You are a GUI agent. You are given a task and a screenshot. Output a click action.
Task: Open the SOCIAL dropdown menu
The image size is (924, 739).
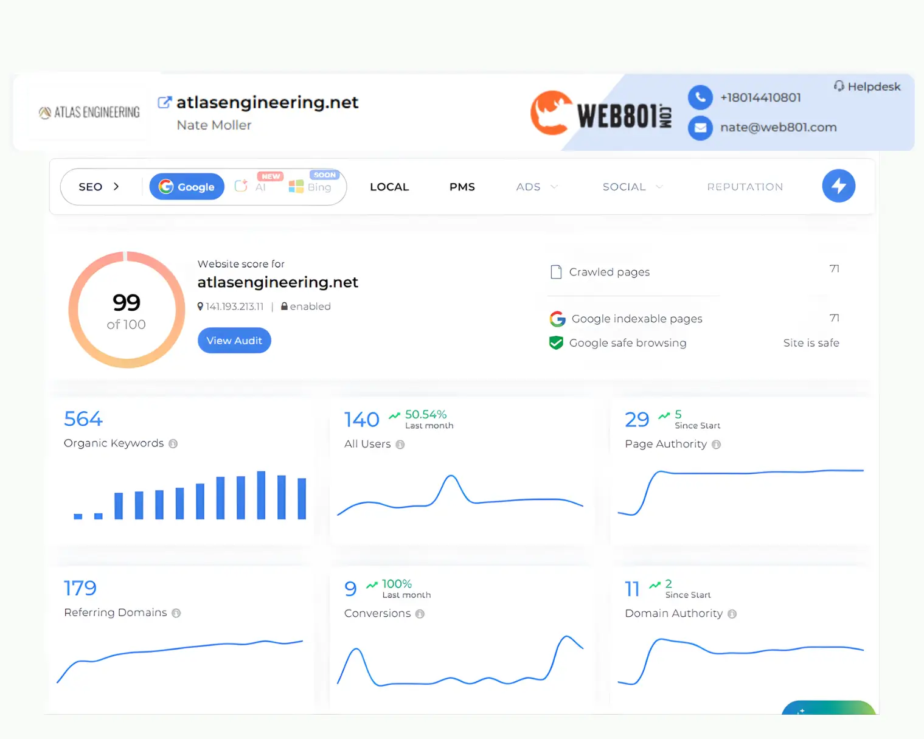[631, 187]
